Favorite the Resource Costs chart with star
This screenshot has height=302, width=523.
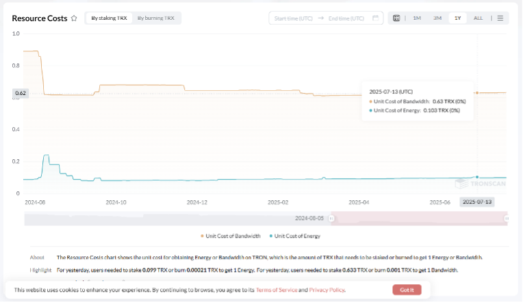pos(74,18)
